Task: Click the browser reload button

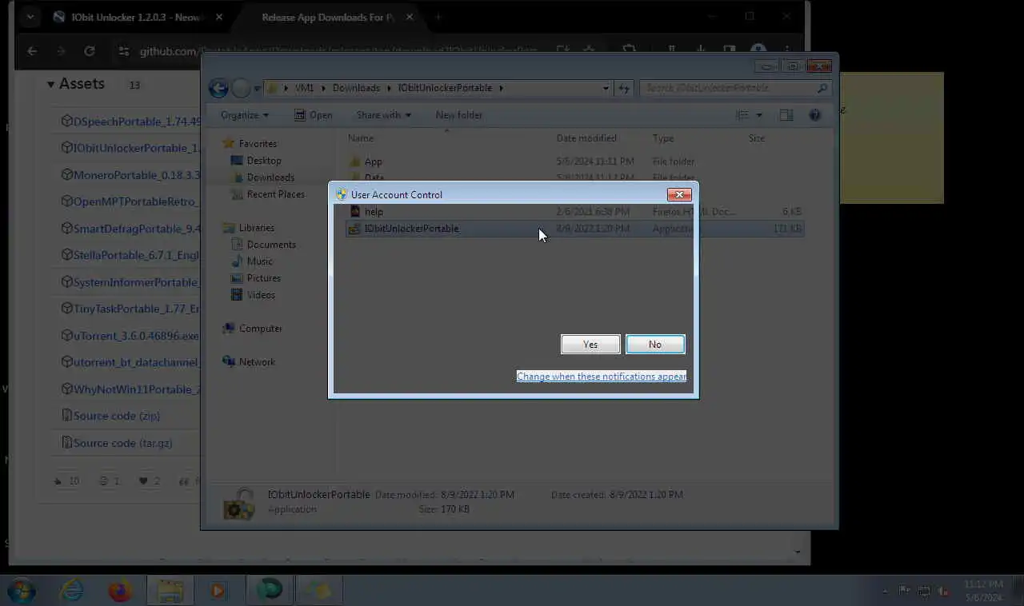Action: (x=90, y=51)
